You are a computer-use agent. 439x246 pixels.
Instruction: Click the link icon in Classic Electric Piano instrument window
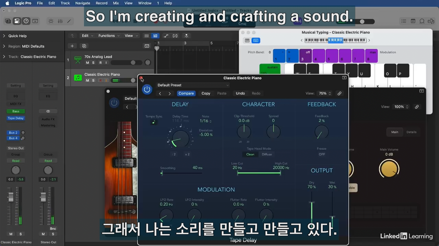417,107
